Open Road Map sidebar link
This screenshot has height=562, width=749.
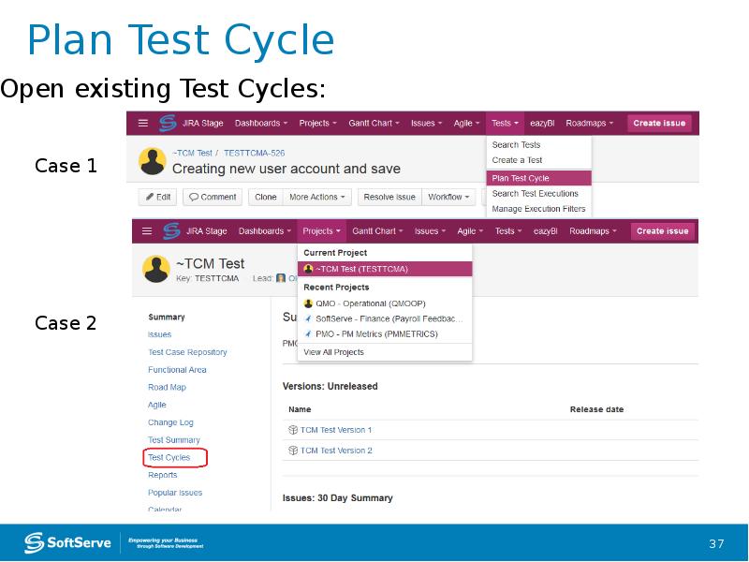tap(168, 388)
